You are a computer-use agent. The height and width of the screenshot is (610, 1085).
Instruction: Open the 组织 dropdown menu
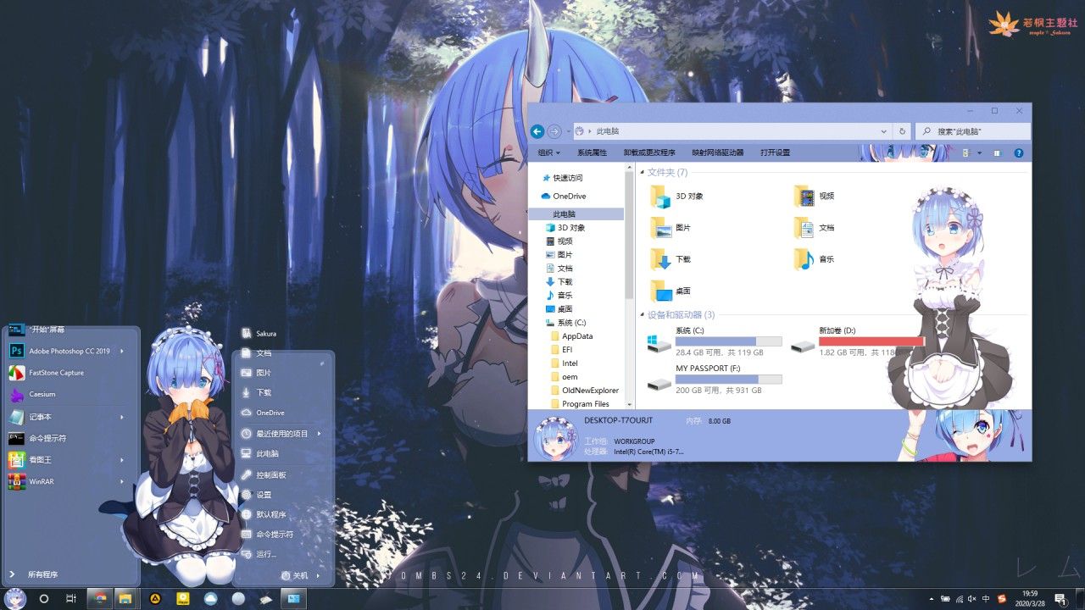pyautogui.click(x=549, y=153)
